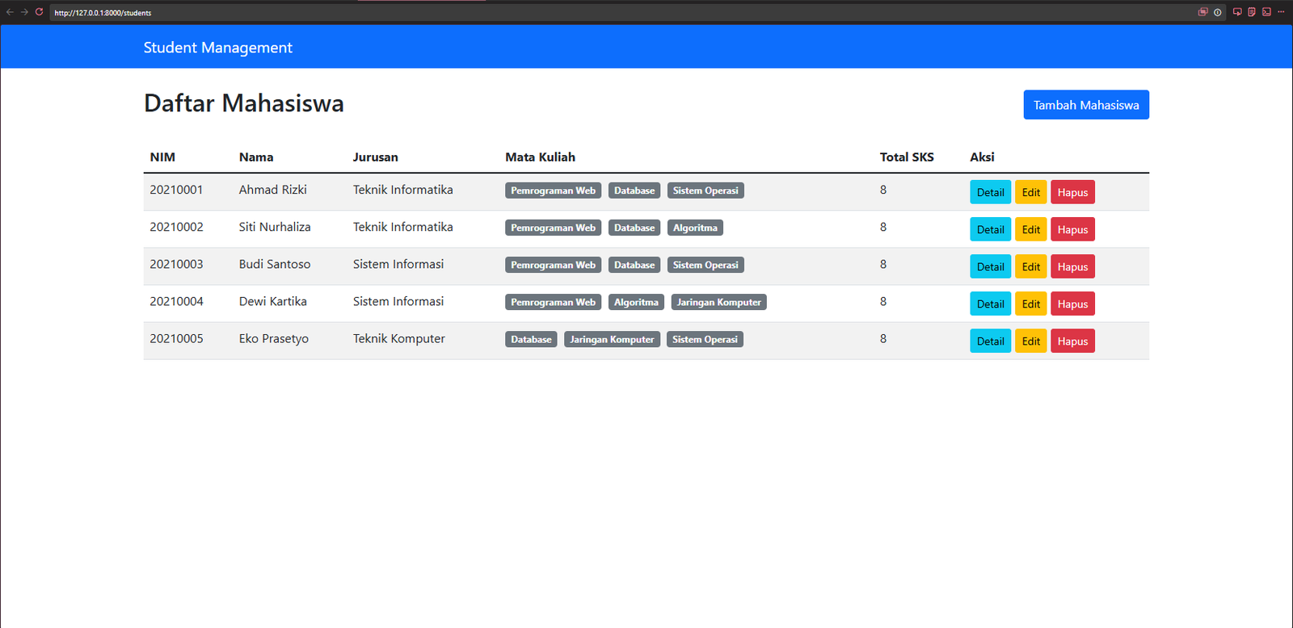Edit the Dewi Kartika record
This screenshot has width=1293, height=628.
1031,304
